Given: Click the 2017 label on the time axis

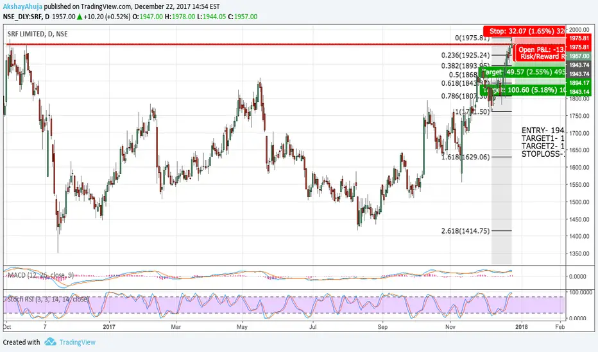Looking at the screenshot, I should tap(109, 326).
